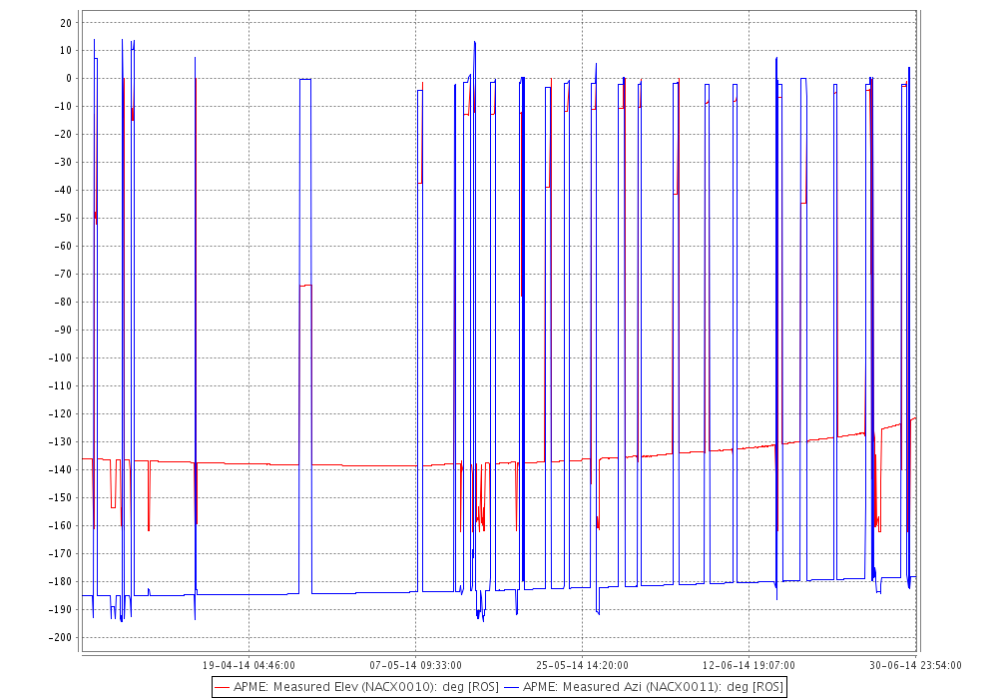The image size is (998, 699).
Task: Click y-axis label -190
Action: click(x=61, y=610)
